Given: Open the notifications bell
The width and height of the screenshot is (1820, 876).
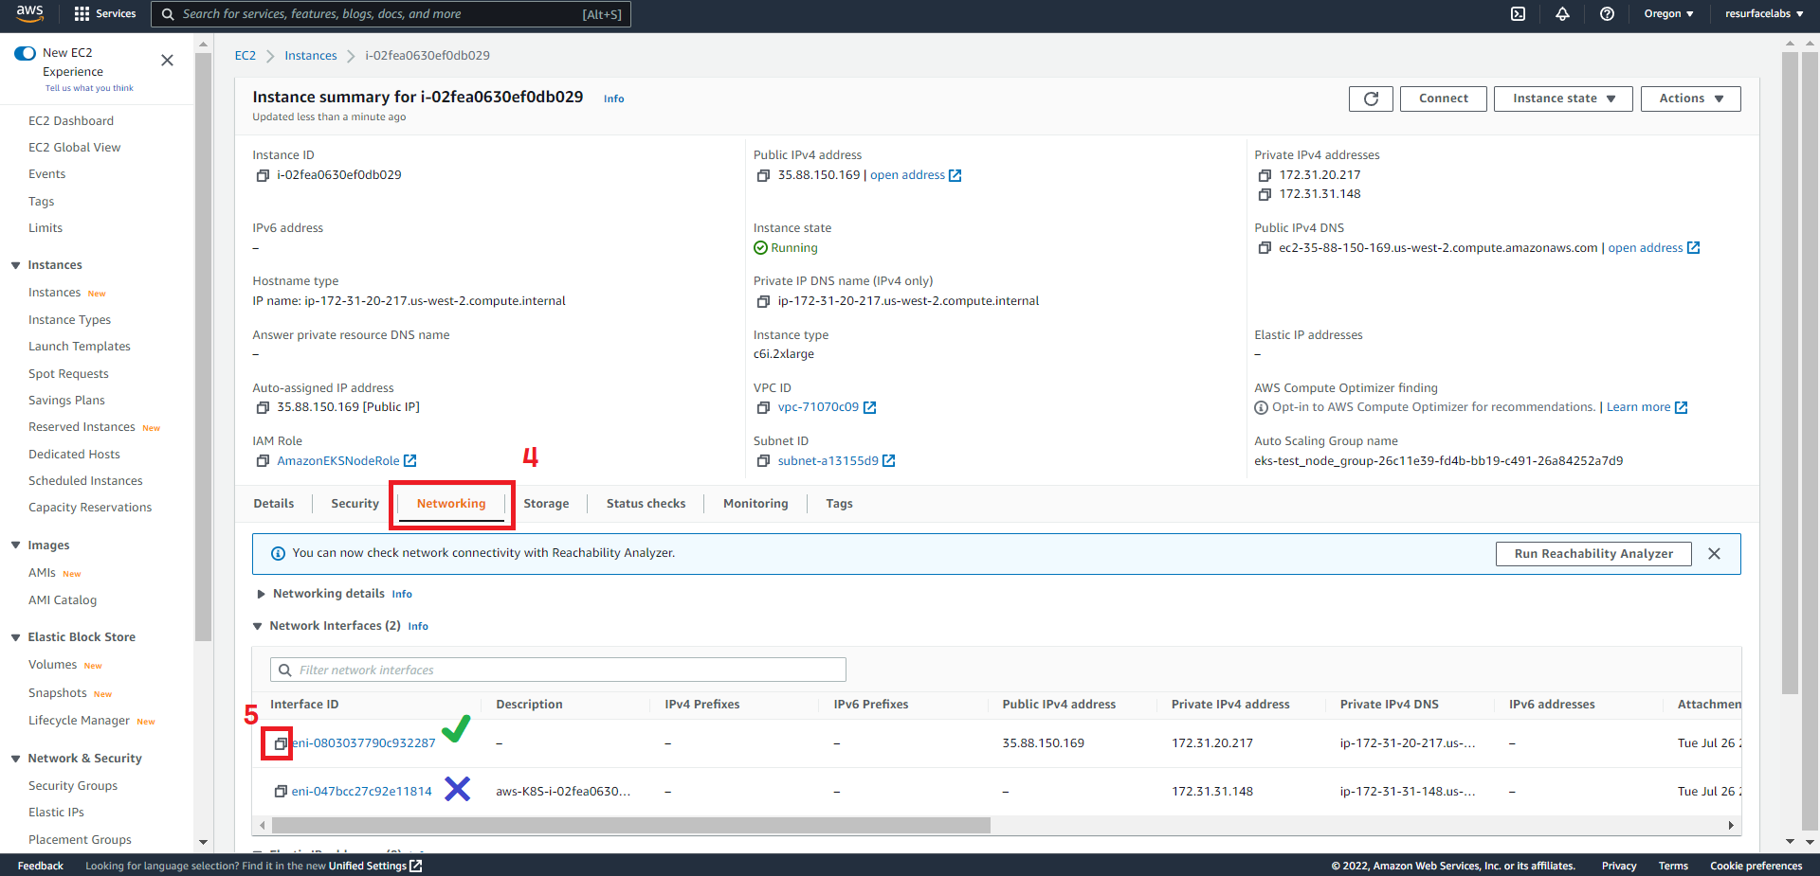Looking at the screenshot, I should pos(1562,13).
